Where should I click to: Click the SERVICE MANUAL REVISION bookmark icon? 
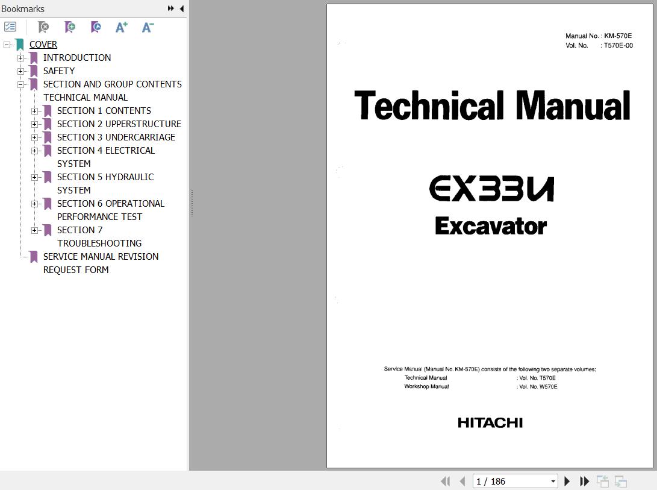34,257
